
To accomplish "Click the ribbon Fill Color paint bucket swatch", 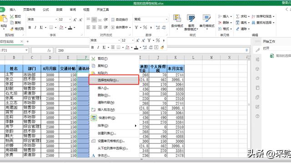I will pos(61,27).
